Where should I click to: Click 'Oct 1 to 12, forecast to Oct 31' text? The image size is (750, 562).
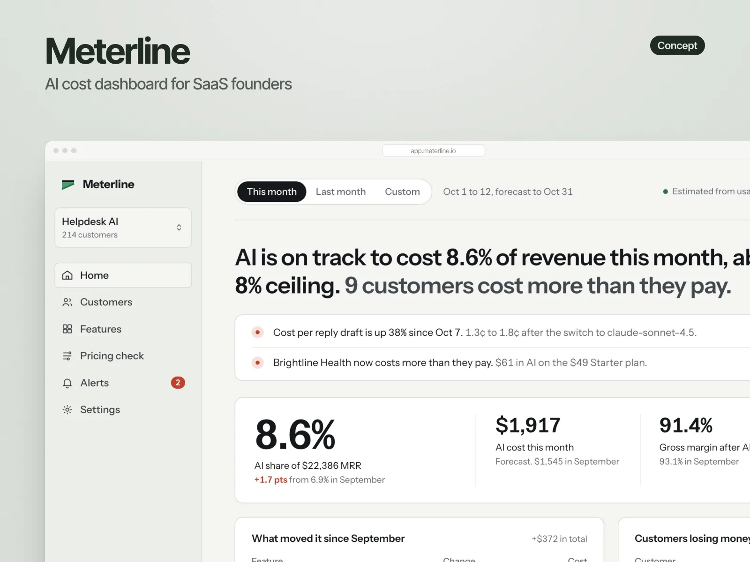pos(508,192)
